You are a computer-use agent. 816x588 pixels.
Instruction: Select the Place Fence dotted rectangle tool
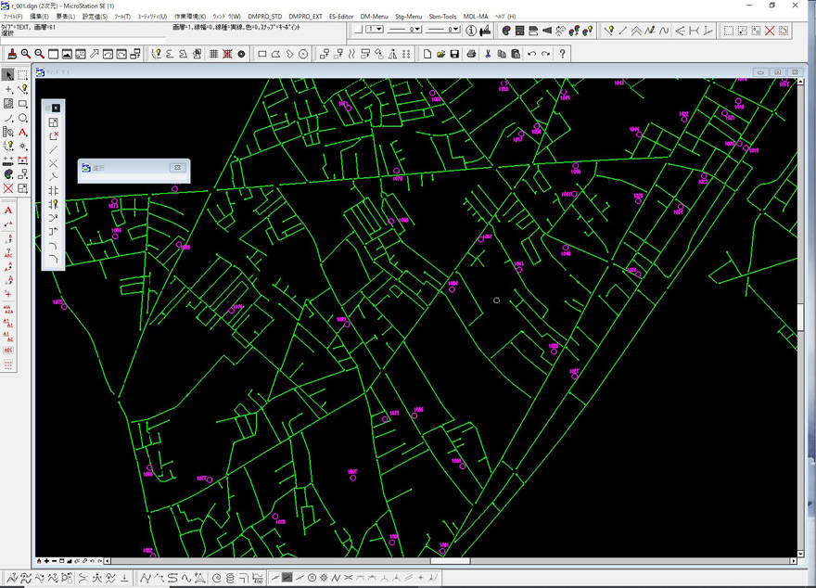coord(23,75)
